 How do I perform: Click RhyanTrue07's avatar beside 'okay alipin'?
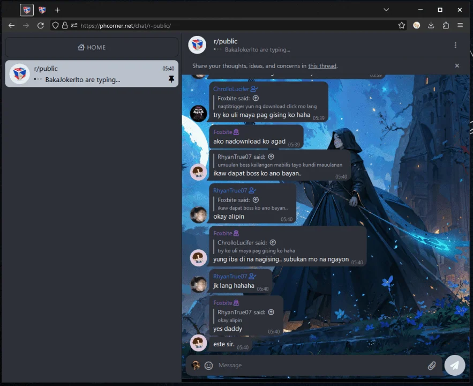(x=199, y=214)
